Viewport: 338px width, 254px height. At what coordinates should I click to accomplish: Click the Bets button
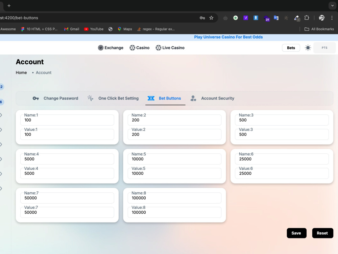pos(291,48)
